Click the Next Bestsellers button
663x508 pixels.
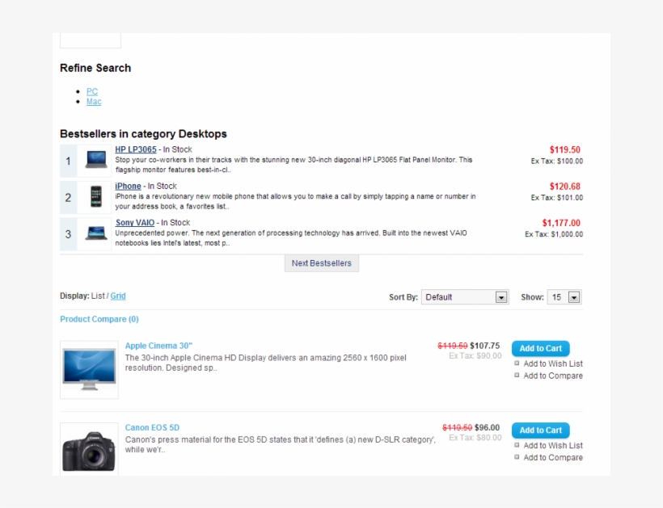322,263
